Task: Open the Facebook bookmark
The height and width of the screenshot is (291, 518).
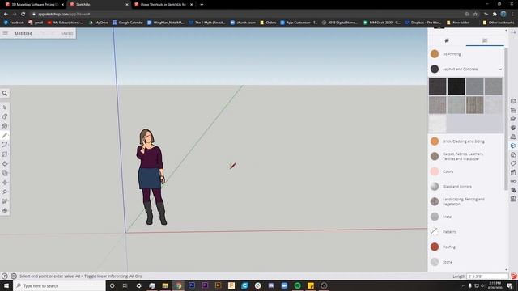Action: [14, 23]
